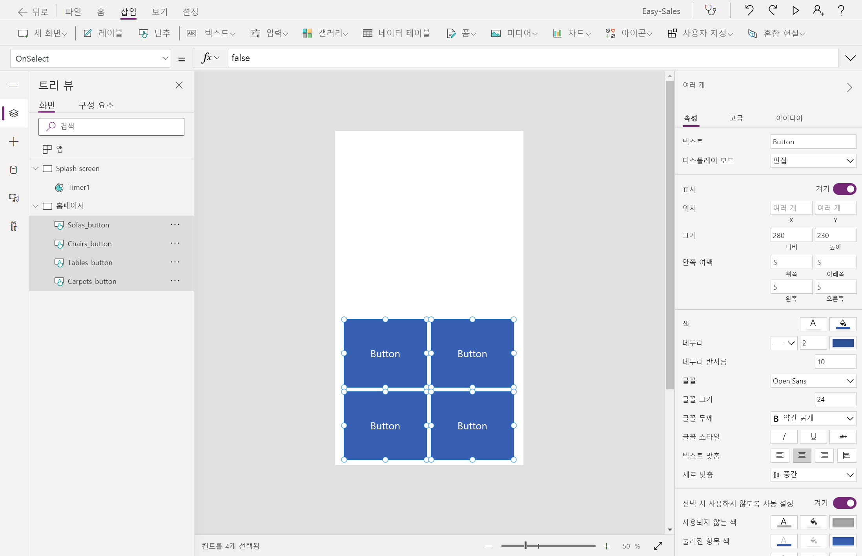This screenshot has width=862, height=556.
Task: Open advanced tools icon in sidebar
Action: tap(14, 226)
